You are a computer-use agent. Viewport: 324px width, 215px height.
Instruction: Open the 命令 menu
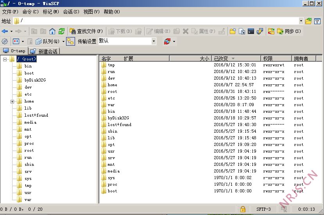(x=30, y=12)
